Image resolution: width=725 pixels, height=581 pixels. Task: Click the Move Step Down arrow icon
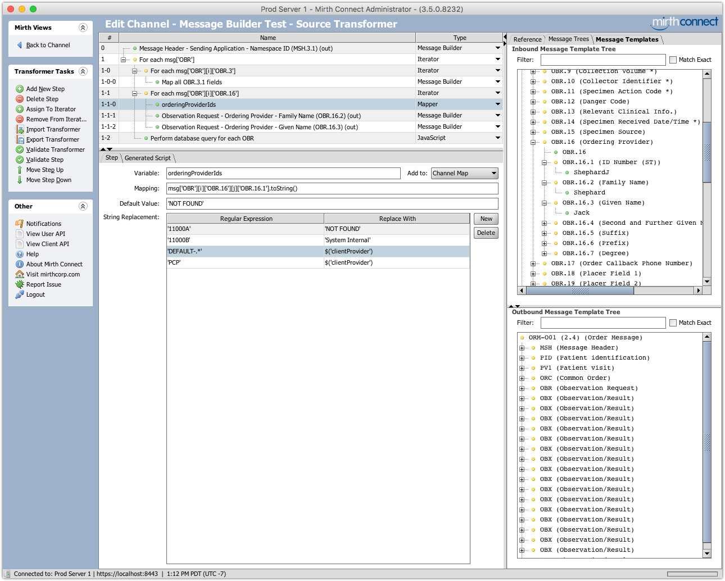pos(20,180)
